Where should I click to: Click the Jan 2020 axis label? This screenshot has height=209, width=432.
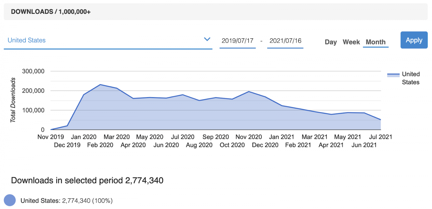pyautogui.click(x=84, y=137)
